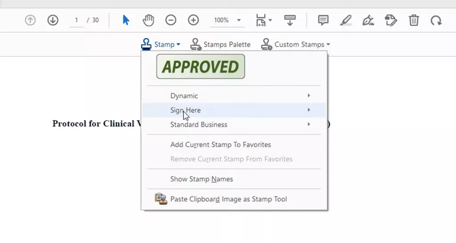This screenshot has width=456, height=243.
Task: Click the Custom Stamps gear icon
Action: pyautogui.click(x=267, y=44)
